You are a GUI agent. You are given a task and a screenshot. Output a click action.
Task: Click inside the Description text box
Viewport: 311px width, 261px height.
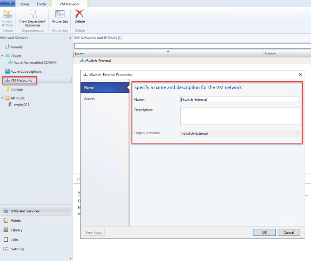point(240,116)
